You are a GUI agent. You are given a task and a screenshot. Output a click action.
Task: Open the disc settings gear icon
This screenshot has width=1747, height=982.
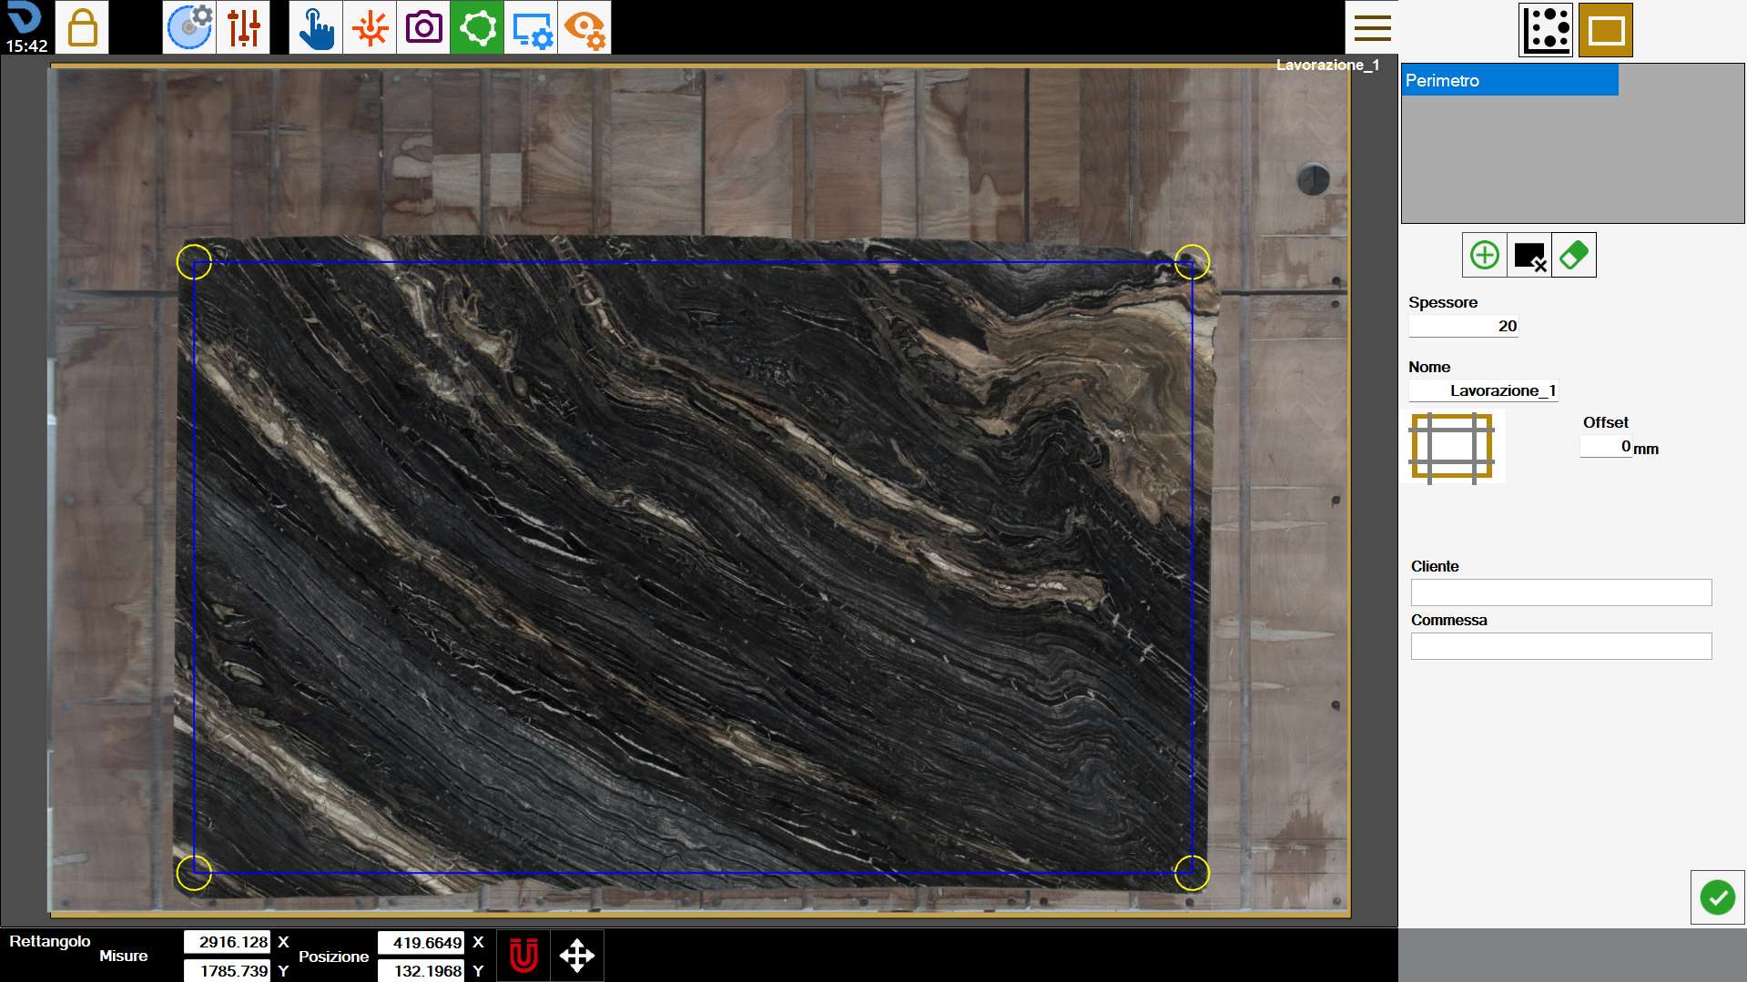click(189, 27)
